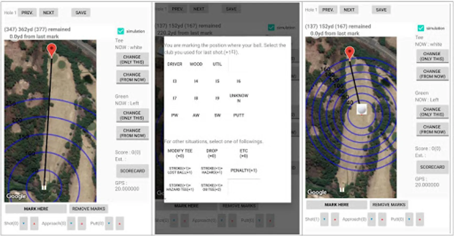Decrease Putt count on the right screen

coord(409,219)
